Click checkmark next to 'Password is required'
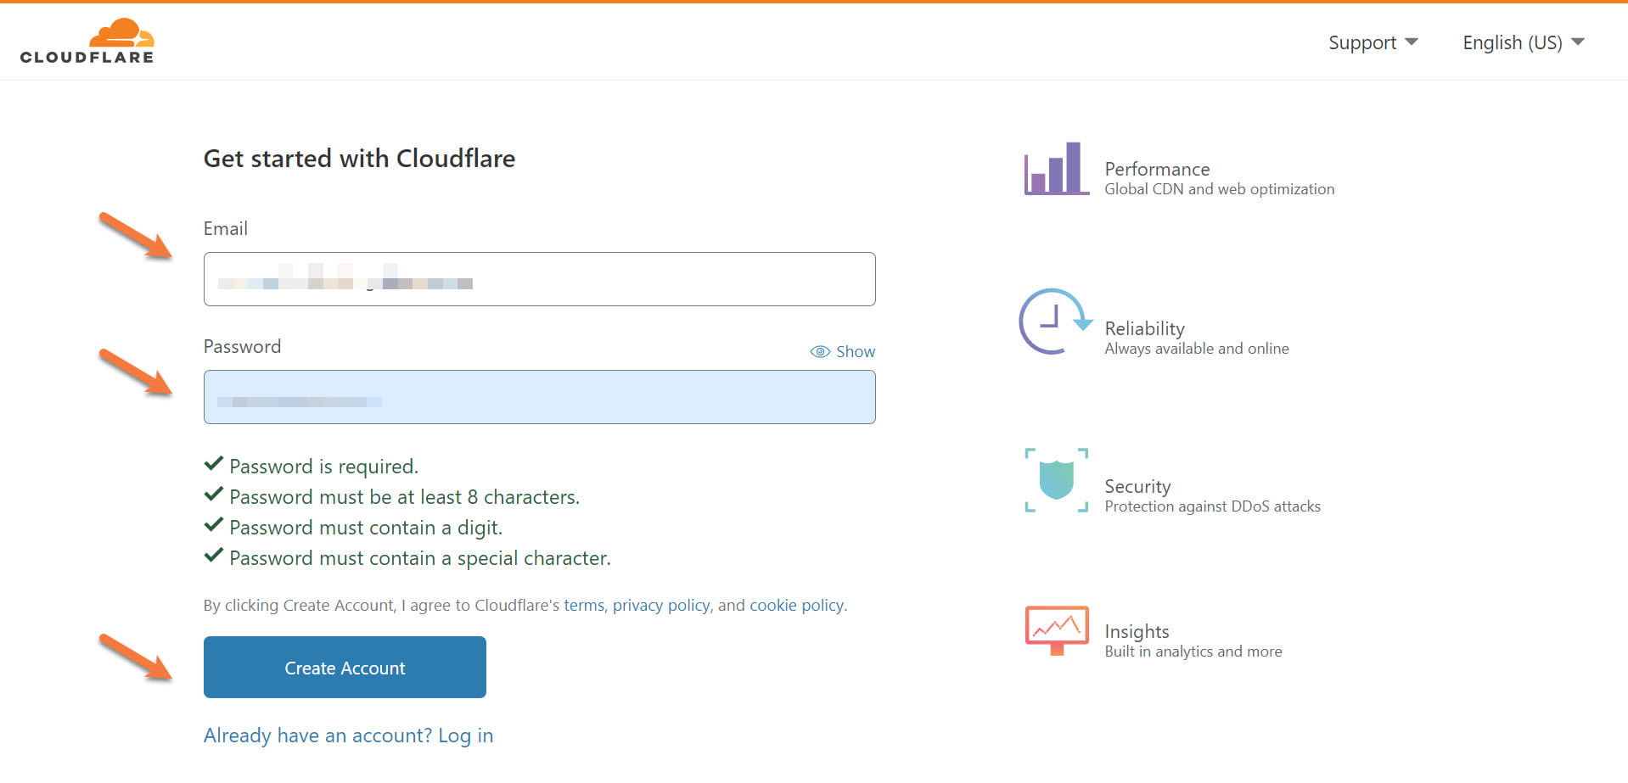Image resolution: width=1628 pixels, height=783 pixels. (214, 464)
